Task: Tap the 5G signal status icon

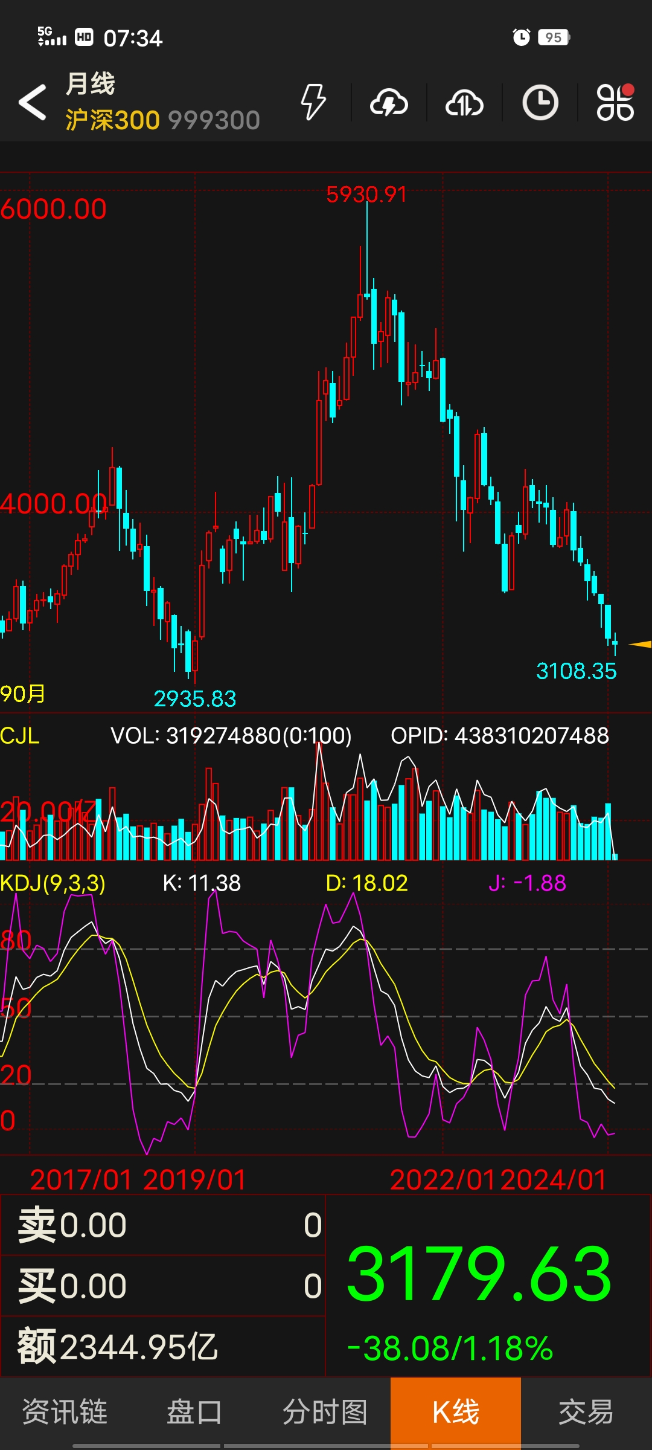Action: click(x=52, y=37)
